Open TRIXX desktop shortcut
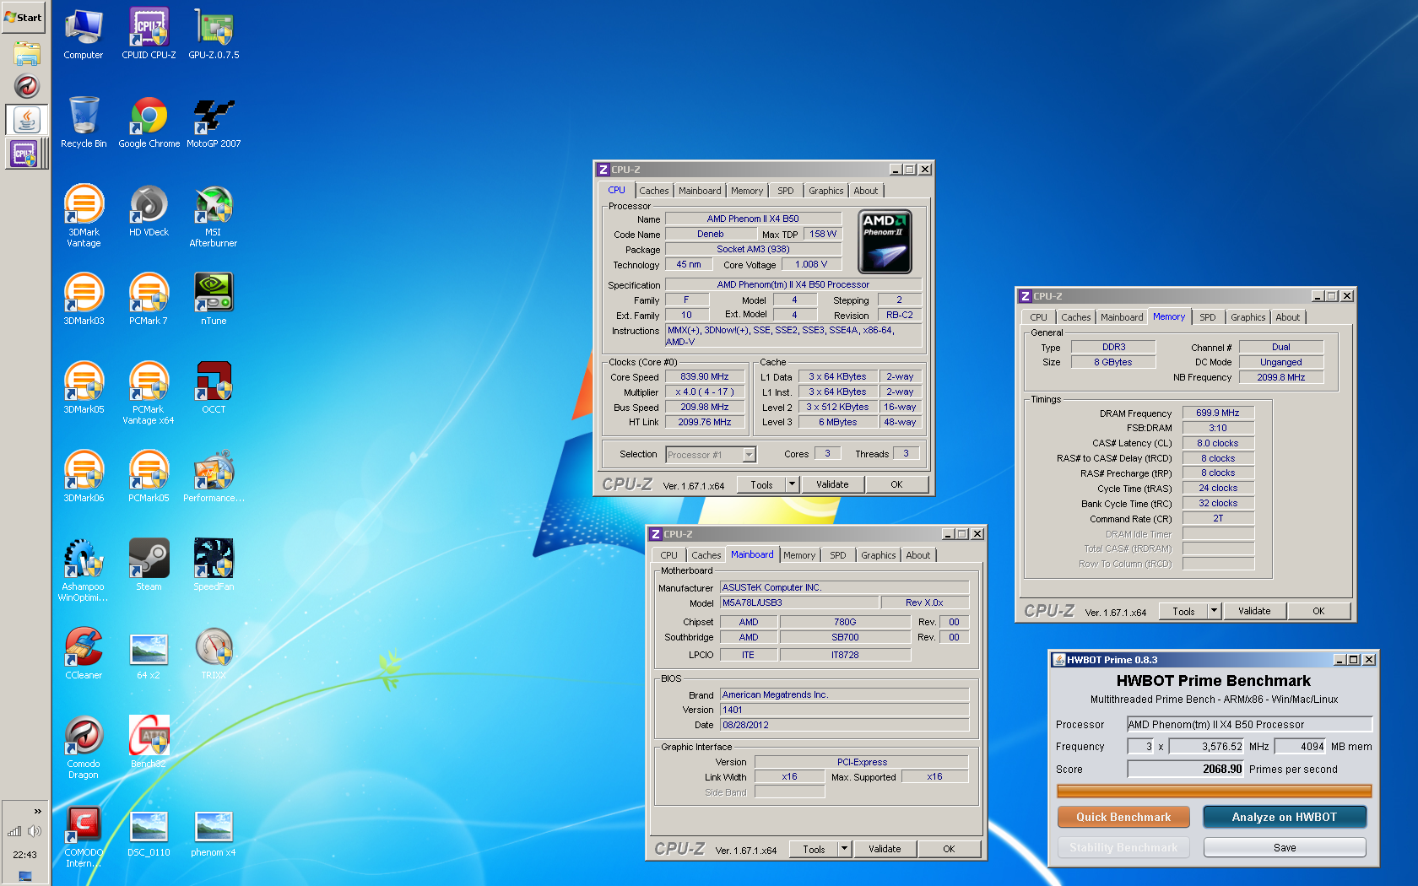Viewport: 1418px width, 886px height. point(214,654)
